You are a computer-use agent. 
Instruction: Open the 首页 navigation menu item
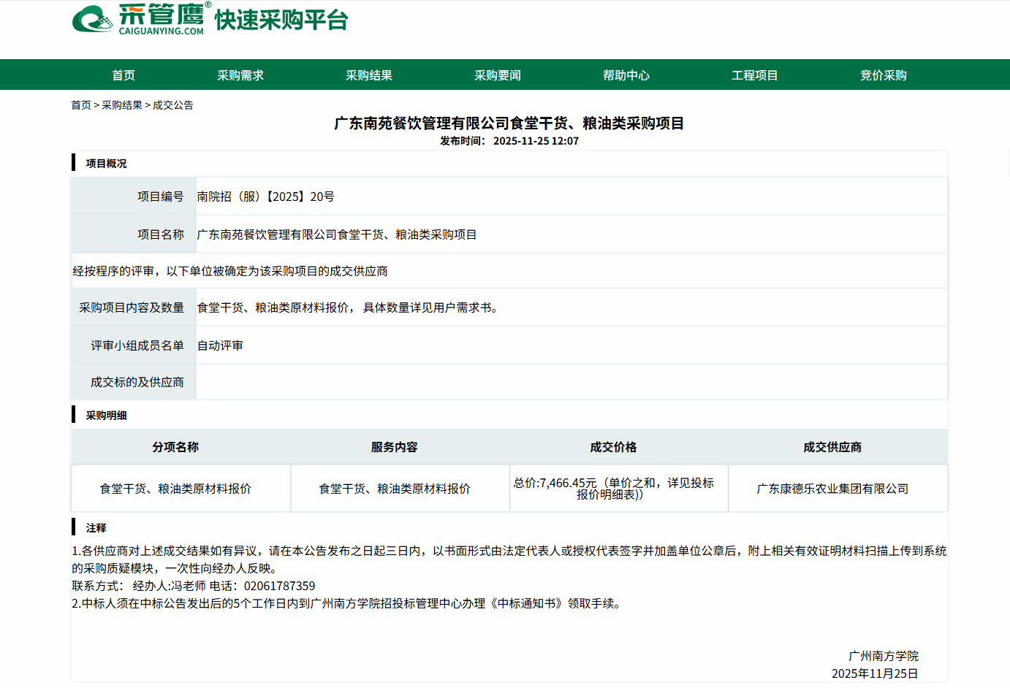124,75
